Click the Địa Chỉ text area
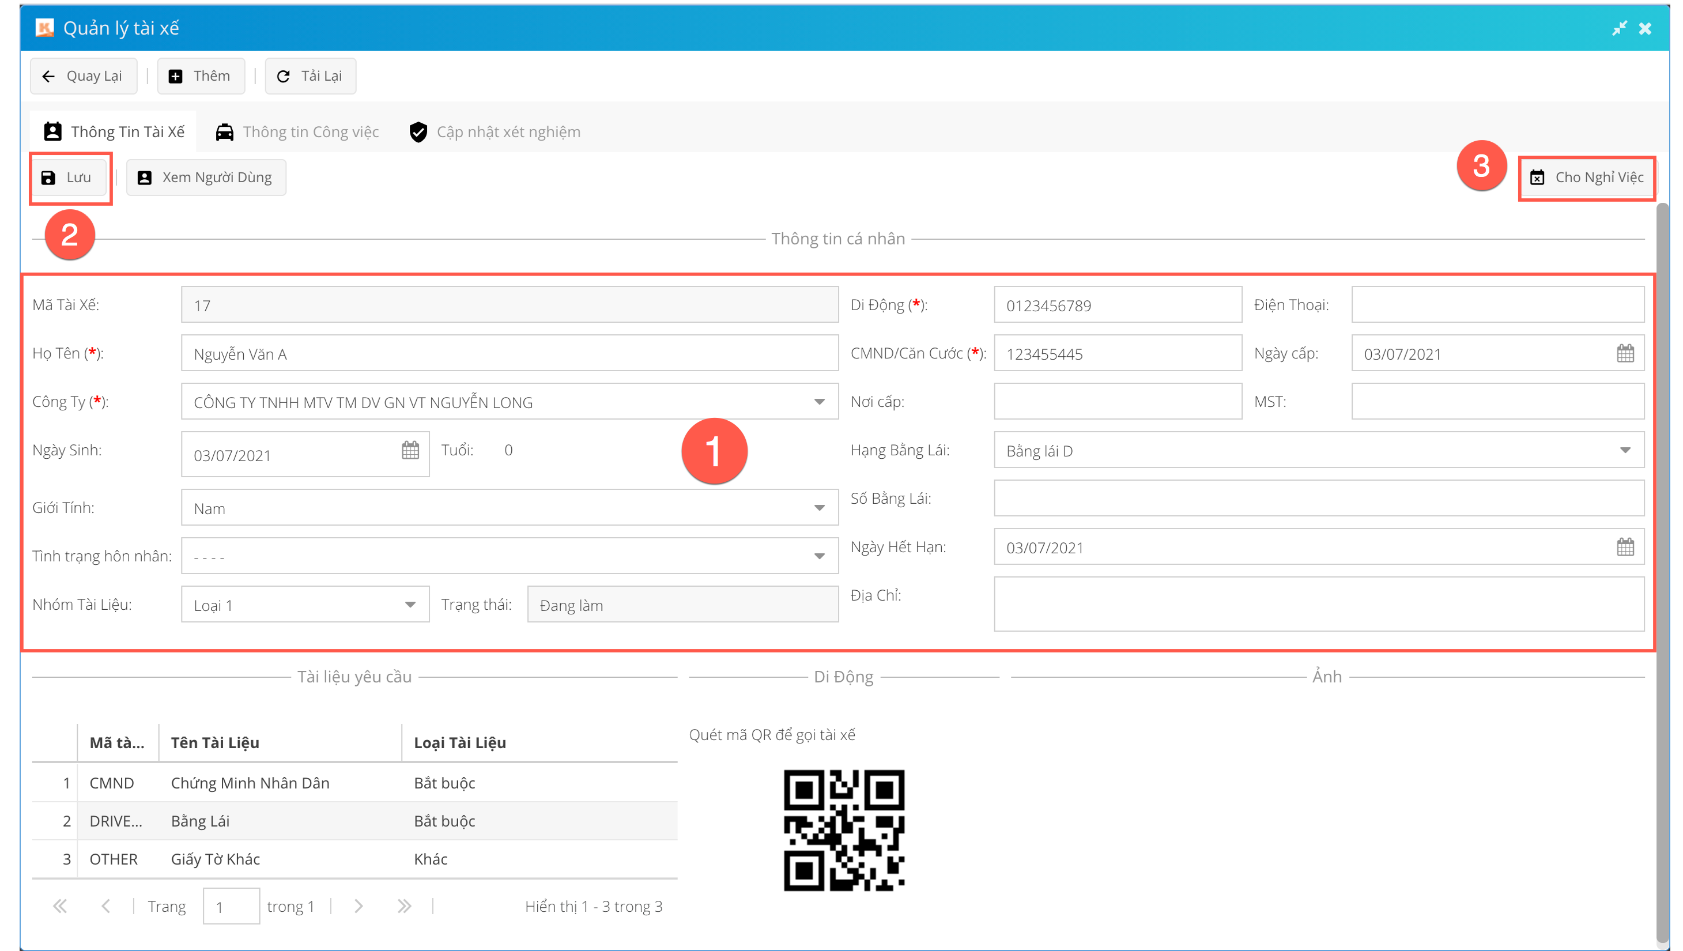This screenshot has width=1683, height=951. tap(1318, 603)
